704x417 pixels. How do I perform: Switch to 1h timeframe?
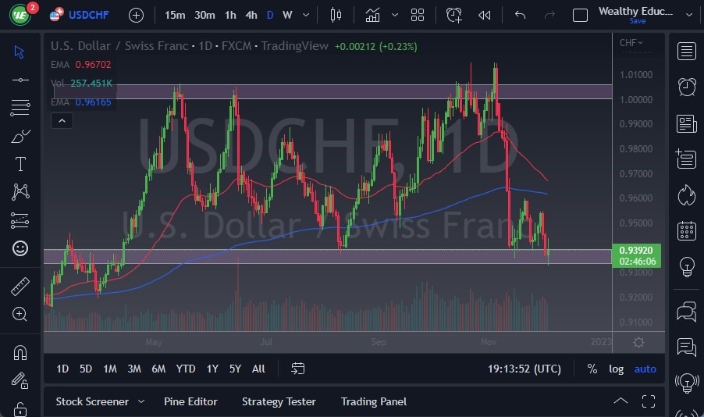point(230,16)
